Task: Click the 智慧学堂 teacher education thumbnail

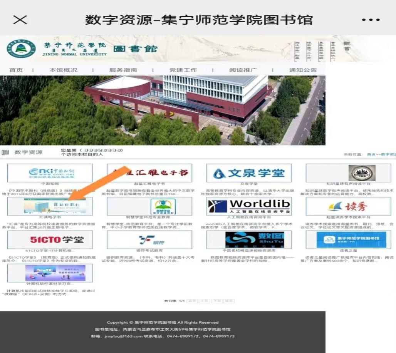Action: [x=149, y=206]
